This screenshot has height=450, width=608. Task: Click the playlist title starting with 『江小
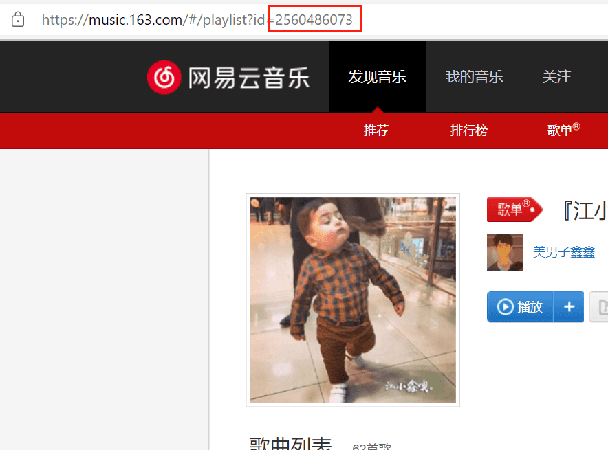pyautogui.click(x=585, y=211)
